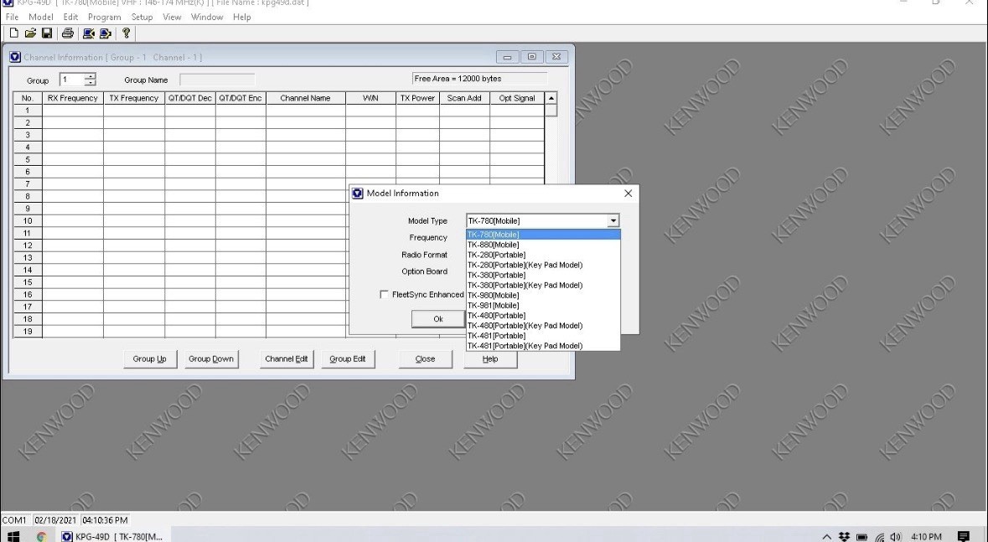Click the TX Frequency column header

[x=134, y=98]
